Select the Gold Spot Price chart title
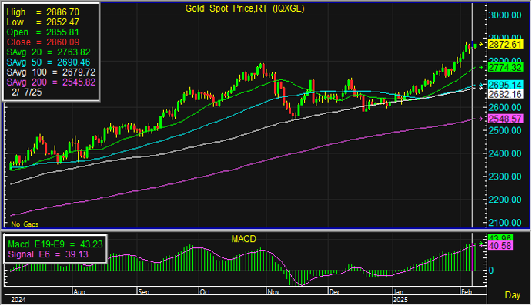532x306 pixels. pos(245,8)
